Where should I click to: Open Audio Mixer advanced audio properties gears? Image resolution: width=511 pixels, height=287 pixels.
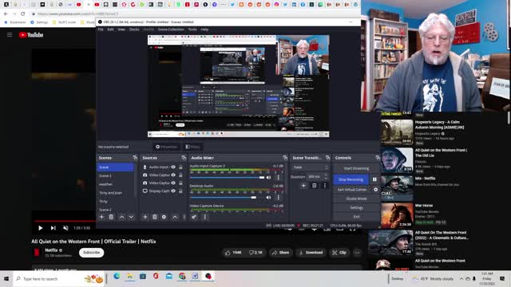point(194,217)
